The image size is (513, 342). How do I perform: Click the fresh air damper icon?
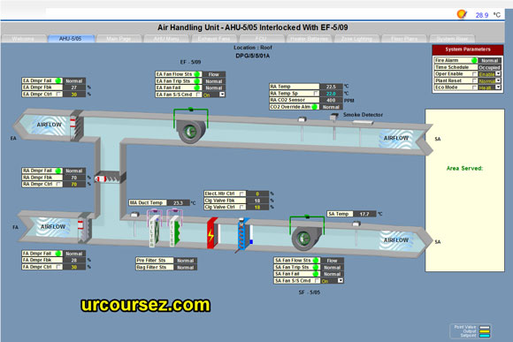[x=85, y=228]
